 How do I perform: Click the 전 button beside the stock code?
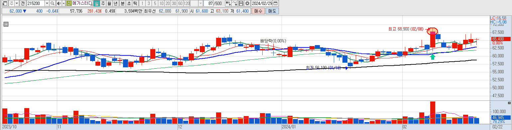(x=23, y=3)
